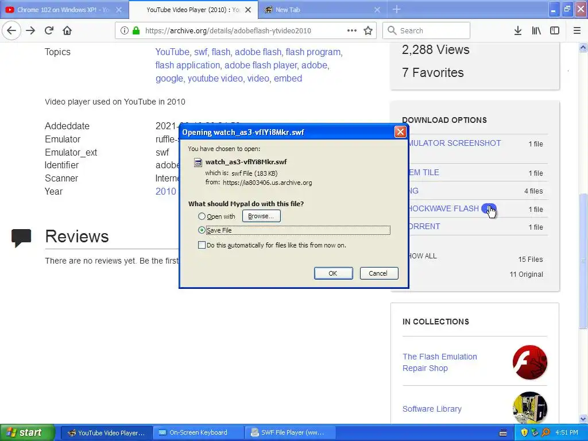Image resolution: width=588 pixels, height=441 pixels.
Task: Open the browser home page icon
Action: [67, 30]
